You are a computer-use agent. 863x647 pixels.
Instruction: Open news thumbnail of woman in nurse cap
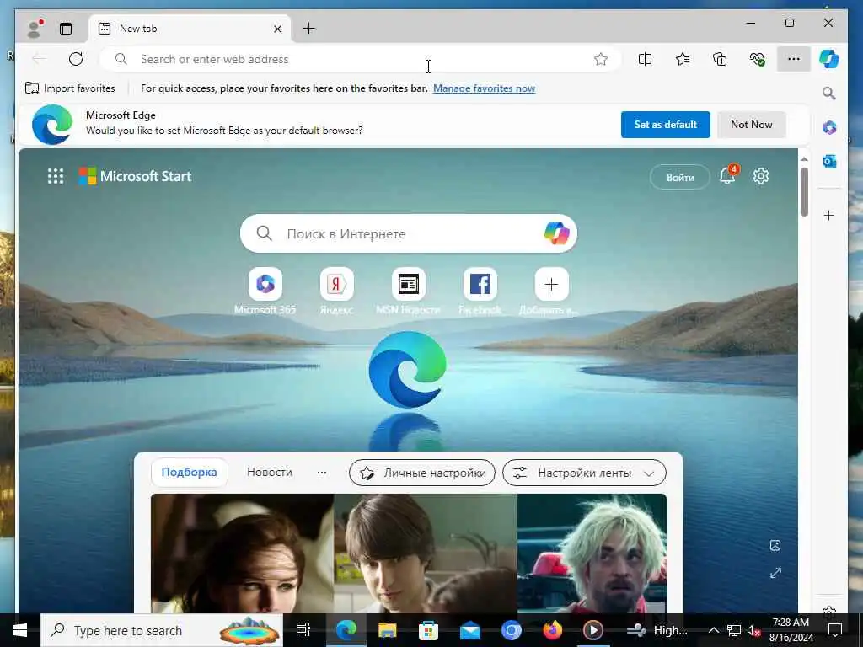[242, 553]
